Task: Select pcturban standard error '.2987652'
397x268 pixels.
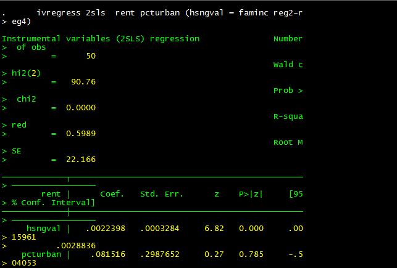Action: (160, 254)
